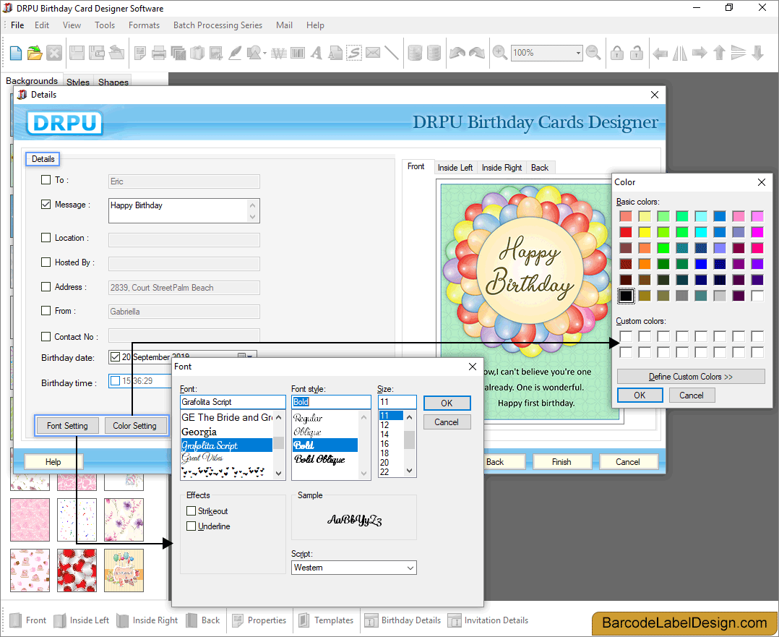The width and height of the screenshot is (779, 637).
Task: Click the right arrow align icon
Action: click(699, 53)
